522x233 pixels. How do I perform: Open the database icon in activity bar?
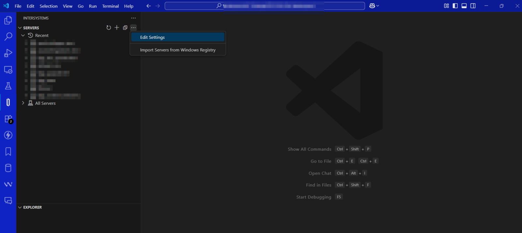tap(8, 168)
